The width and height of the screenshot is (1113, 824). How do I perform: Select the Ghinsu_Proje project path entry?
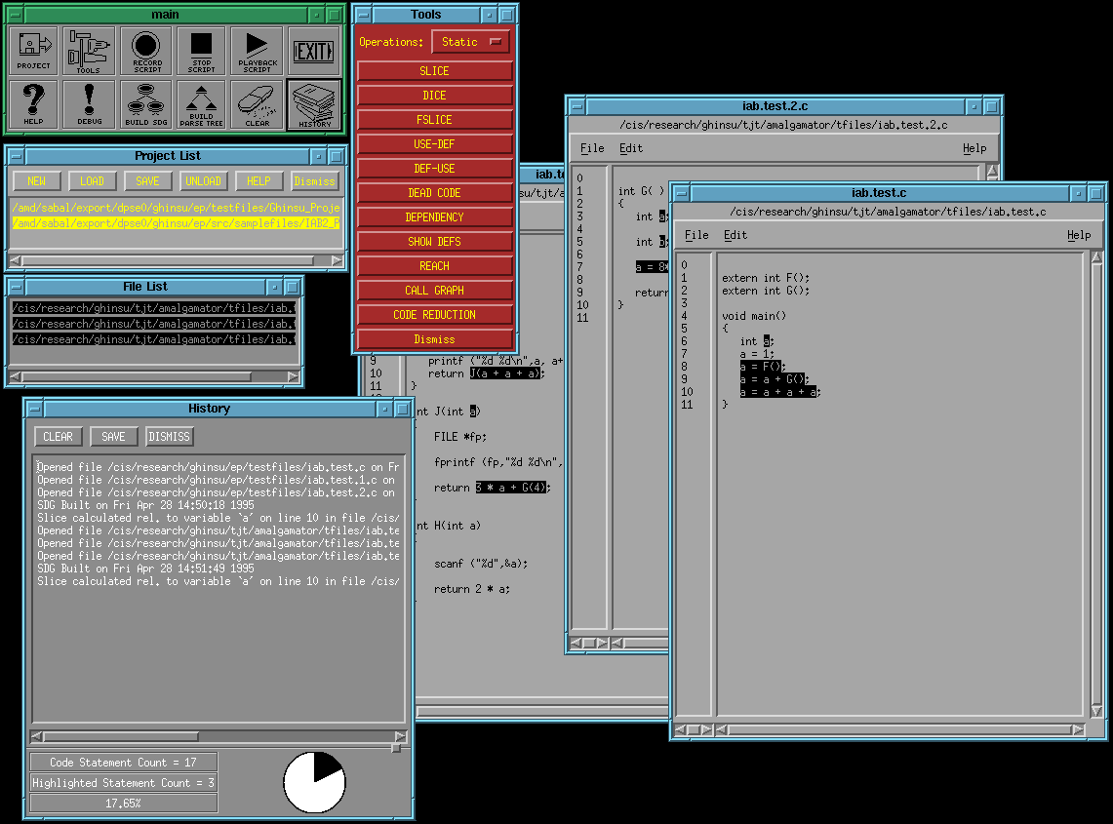(x=176, y=208)
